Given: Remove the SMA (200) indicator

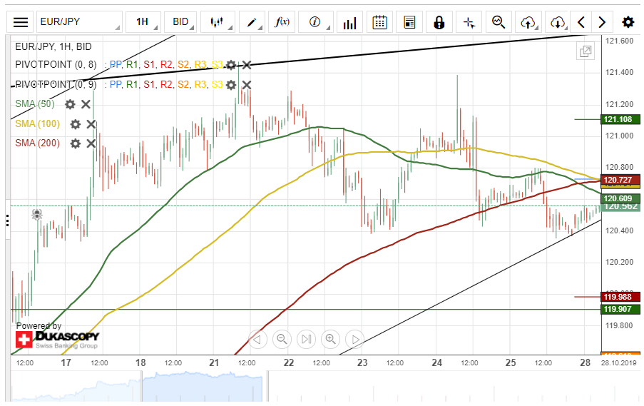Looking at the screenshot, I should coord(91,143).
